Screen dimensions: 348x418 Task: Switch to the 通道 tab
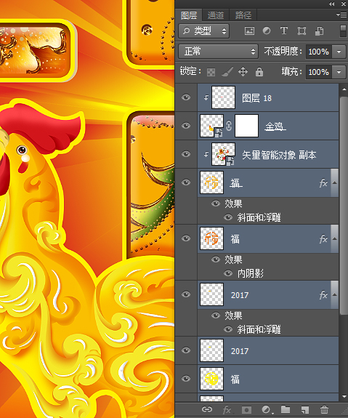coord(215,15)
